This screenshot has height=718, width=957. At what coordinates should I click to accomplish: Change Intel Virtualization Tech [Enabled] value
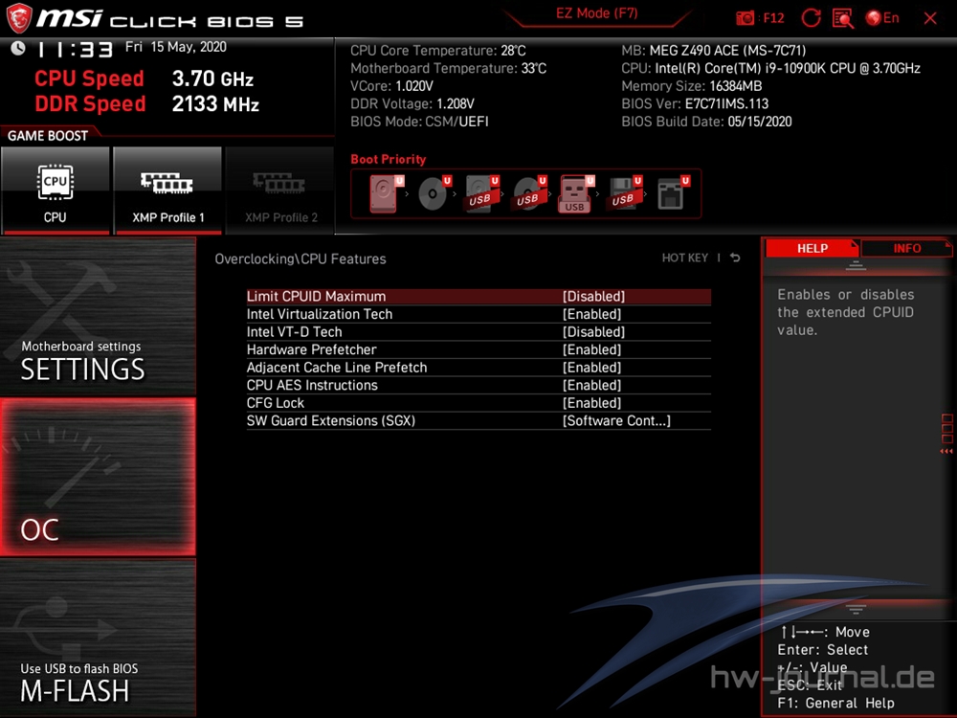tap(591, 314)
